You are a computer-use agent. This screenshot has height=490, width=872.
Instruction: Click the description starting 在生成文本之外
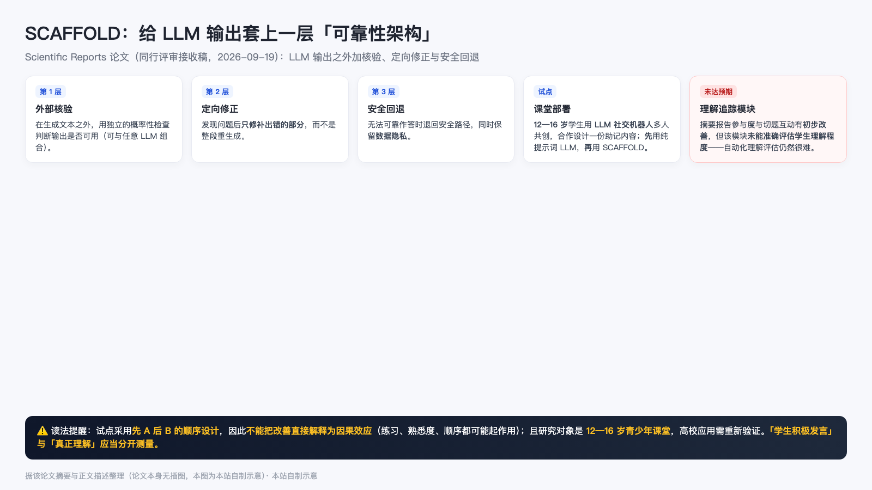click(x=103, y=136)
